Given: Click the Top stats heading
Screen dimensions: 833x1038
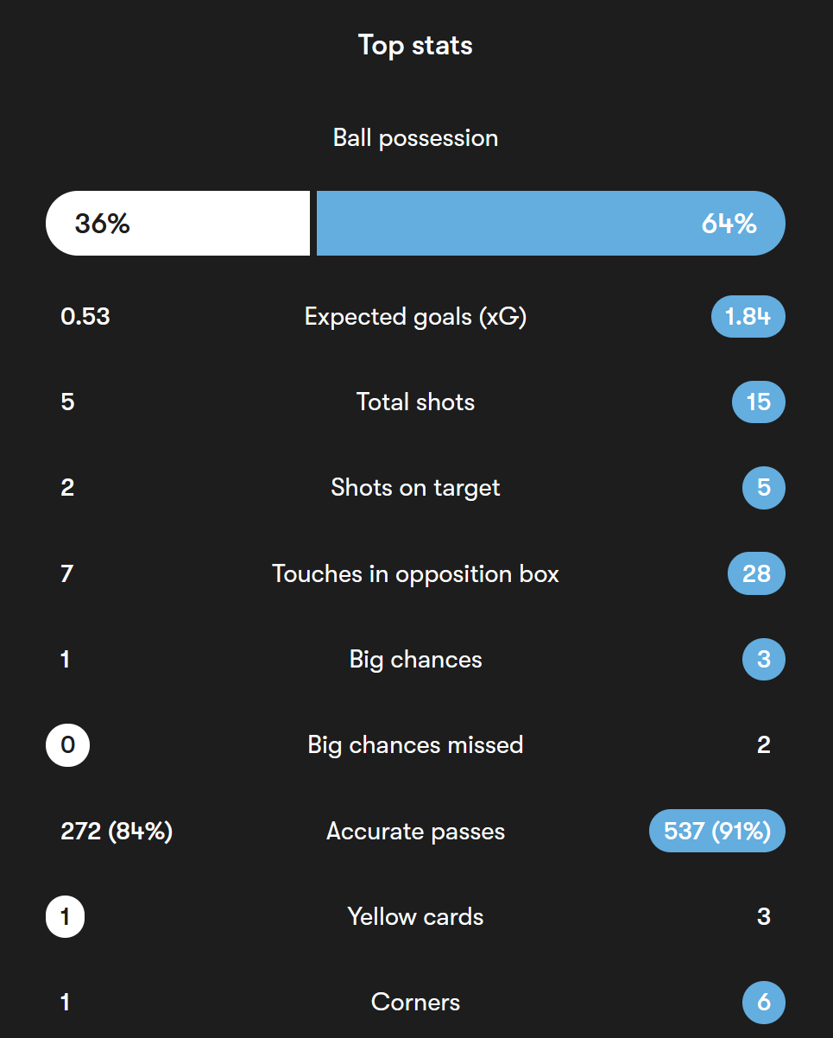Looking at the screenshot, I should click(x=415, y=45).
